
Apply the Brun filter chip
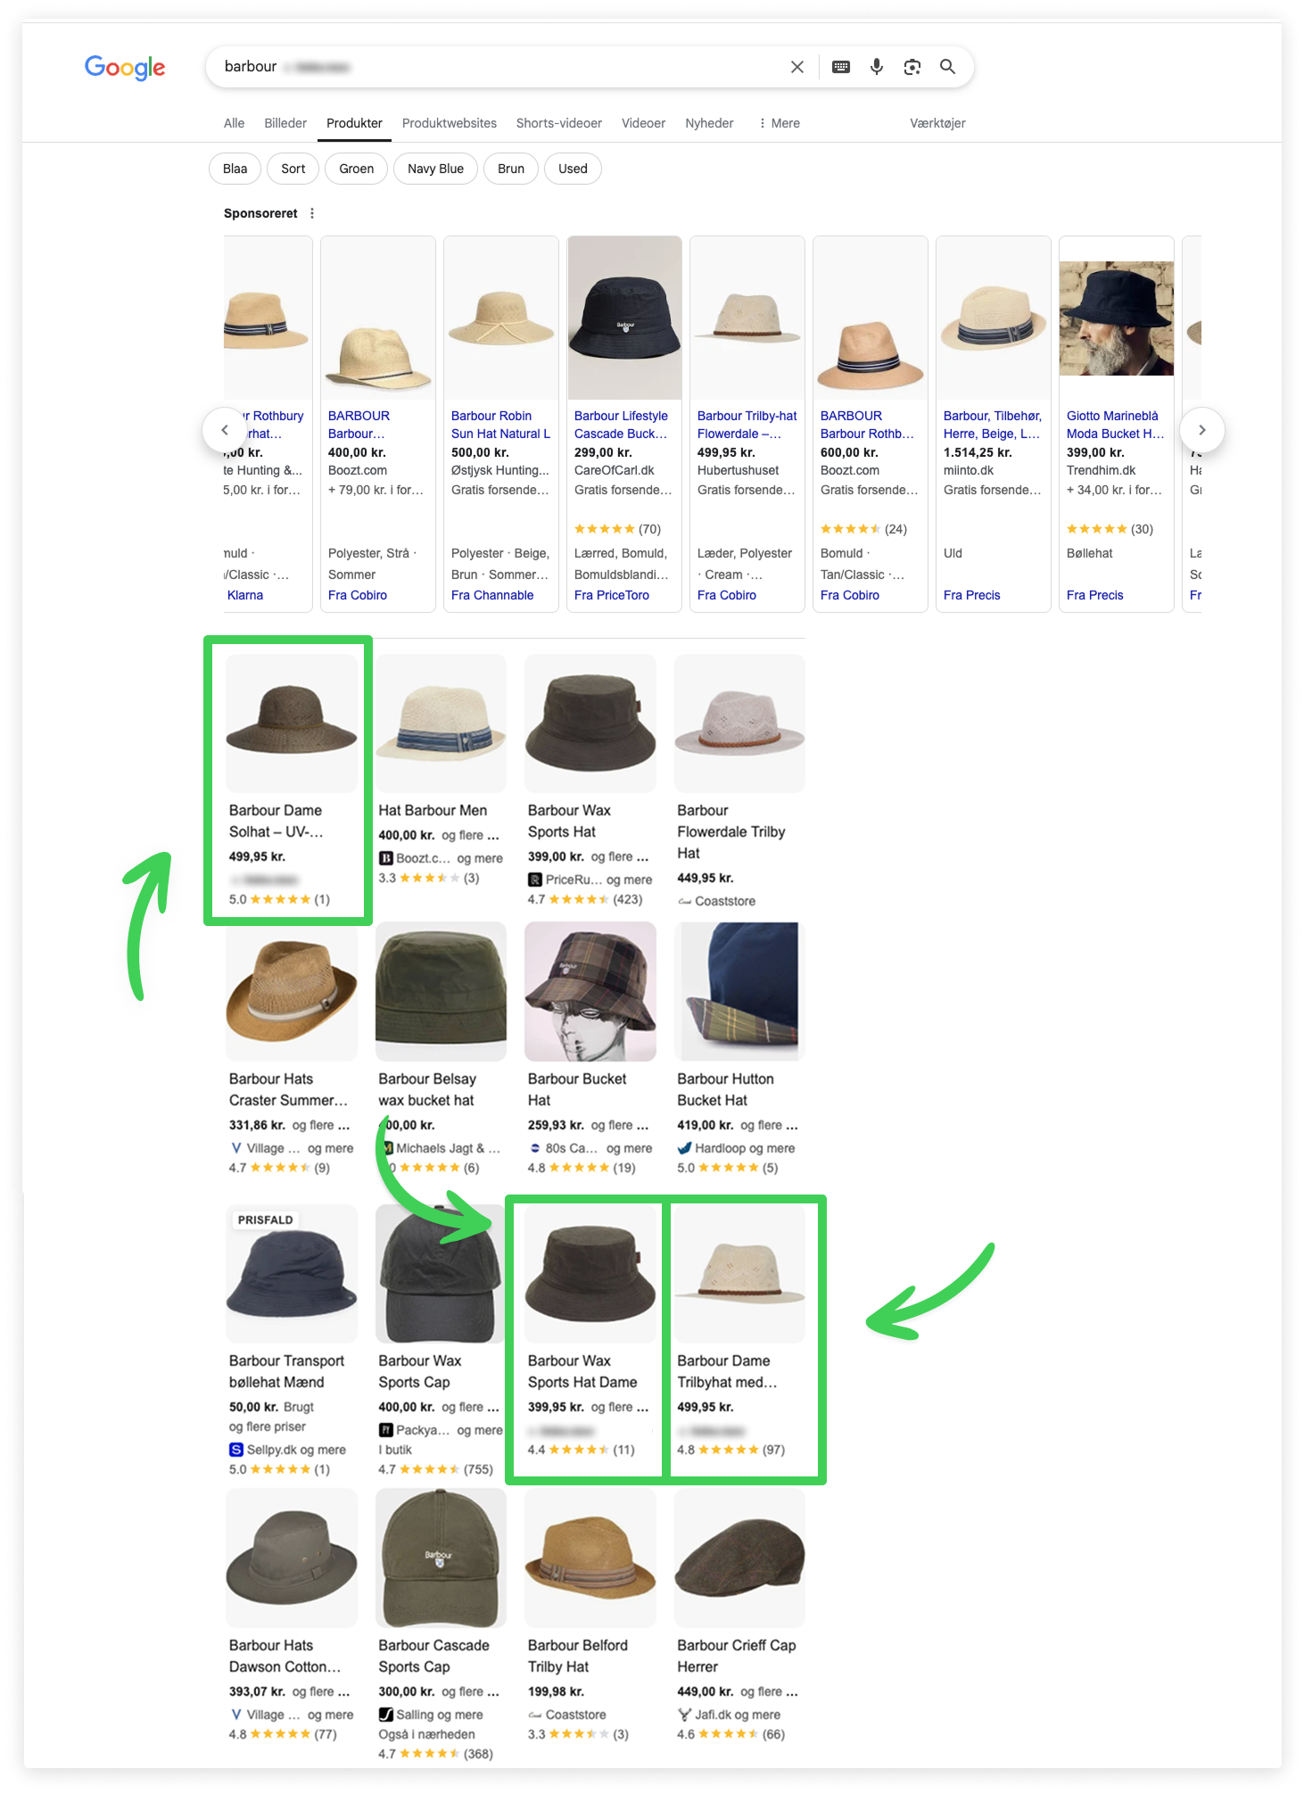(511, 169)
